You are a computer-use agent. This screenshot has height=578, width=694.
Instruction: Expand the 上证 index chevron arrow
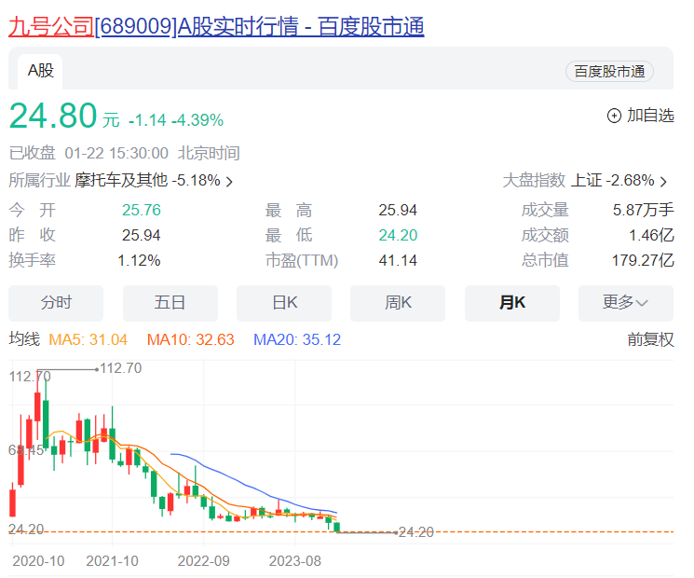click(x=663, y=182)
